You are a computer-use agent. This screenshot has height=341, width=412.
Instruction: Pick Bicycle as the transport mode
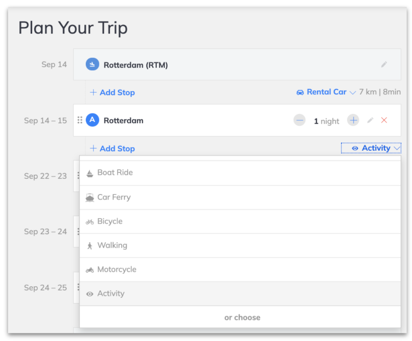point(240,222)
